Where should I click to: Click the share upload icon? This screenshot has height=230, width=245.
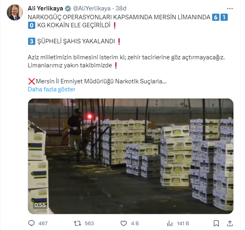click(x=230, y=223)
